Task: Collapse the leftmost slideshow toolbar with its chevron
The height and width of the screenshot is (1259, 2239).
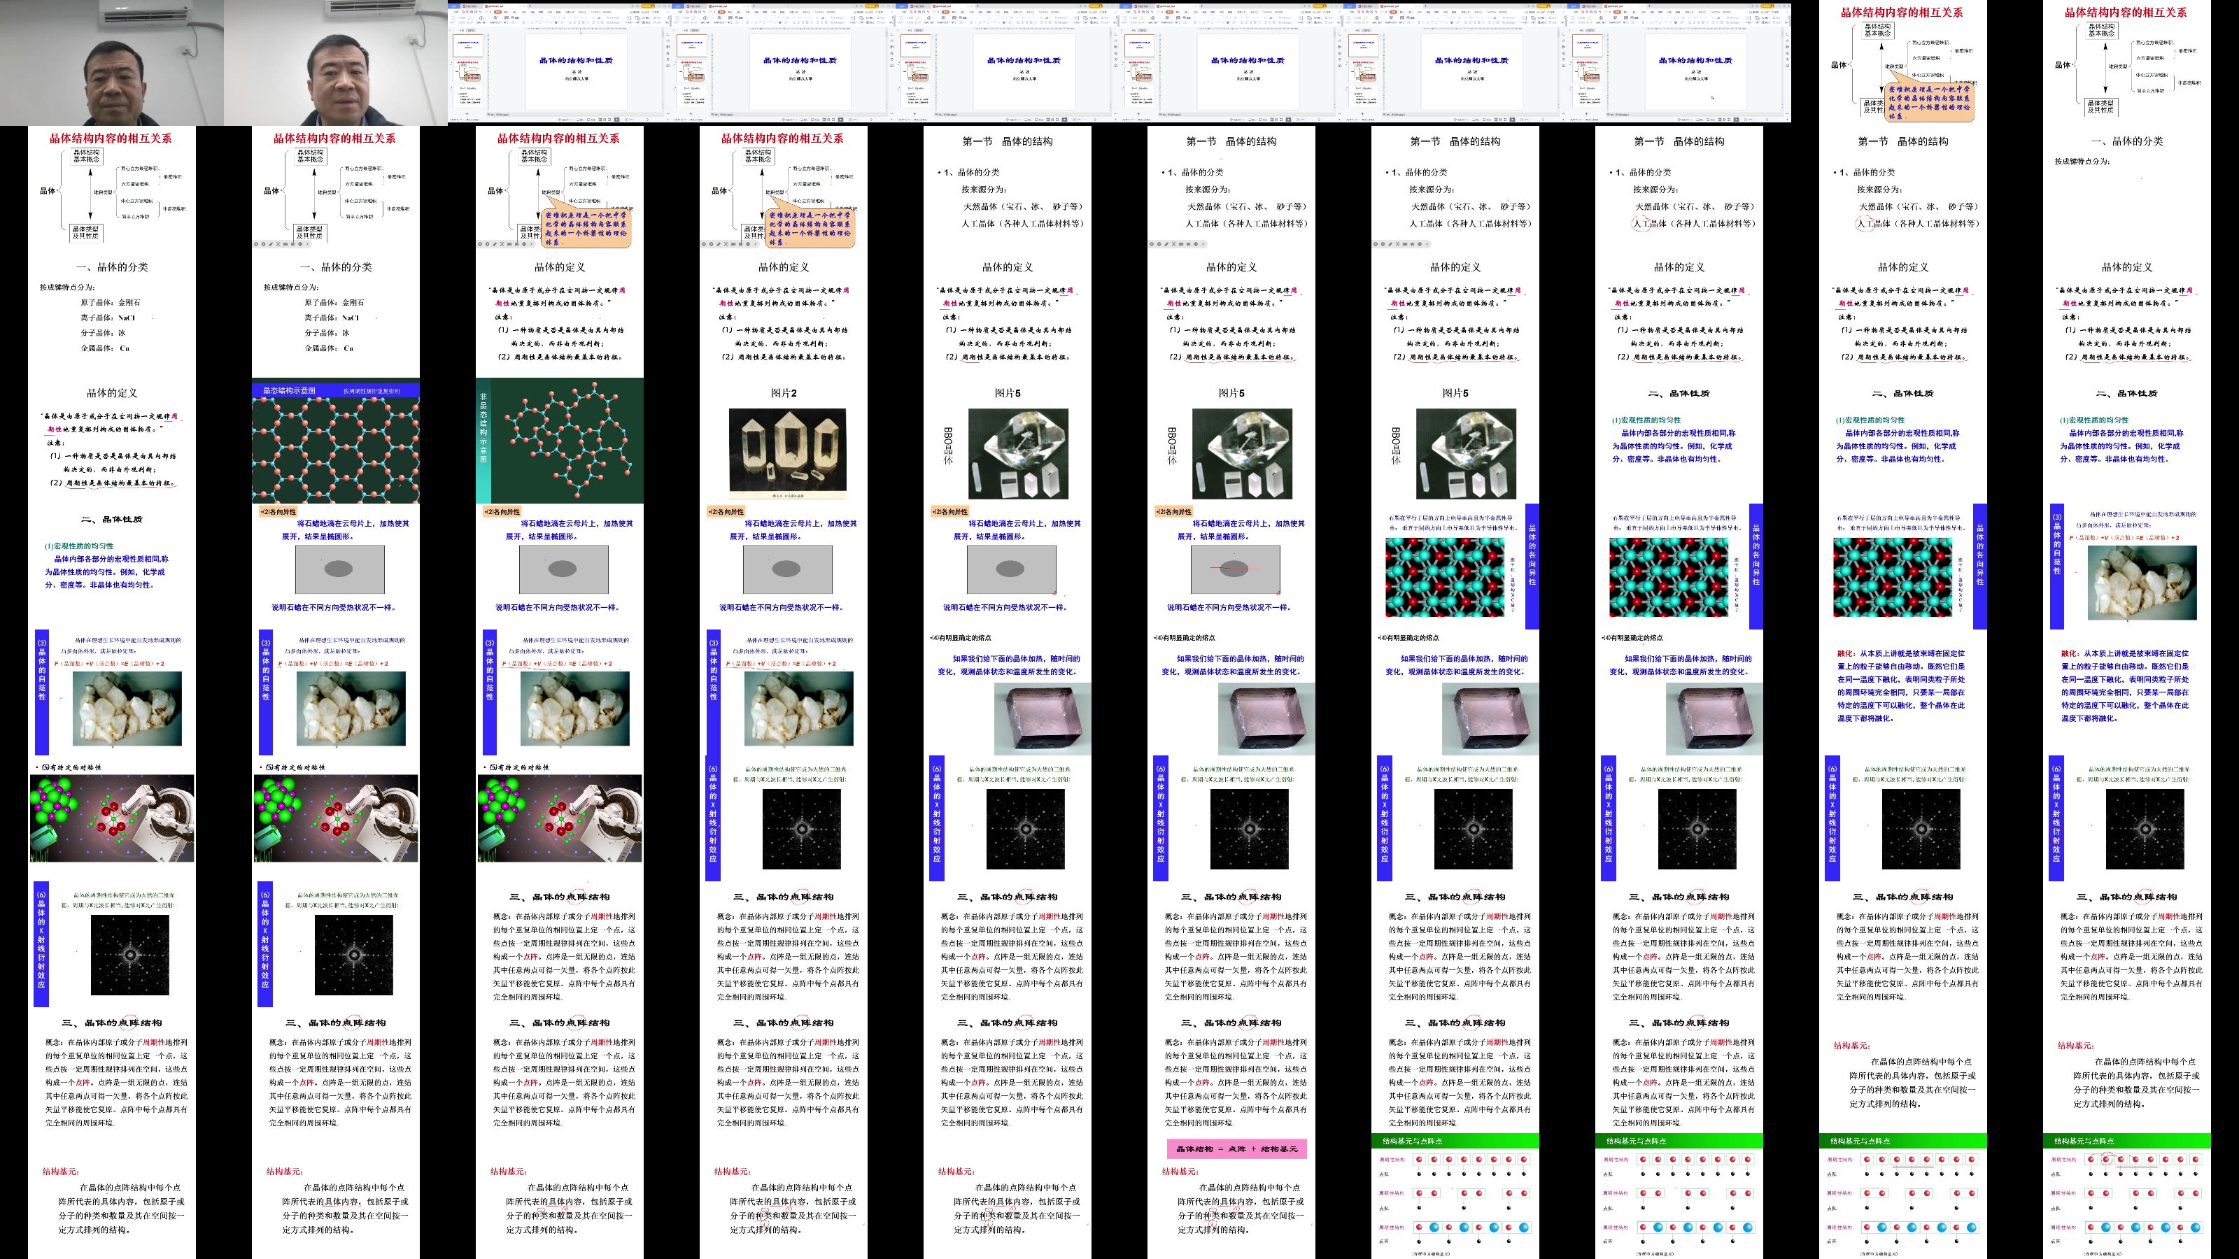Action: click(x=309, y=244)
